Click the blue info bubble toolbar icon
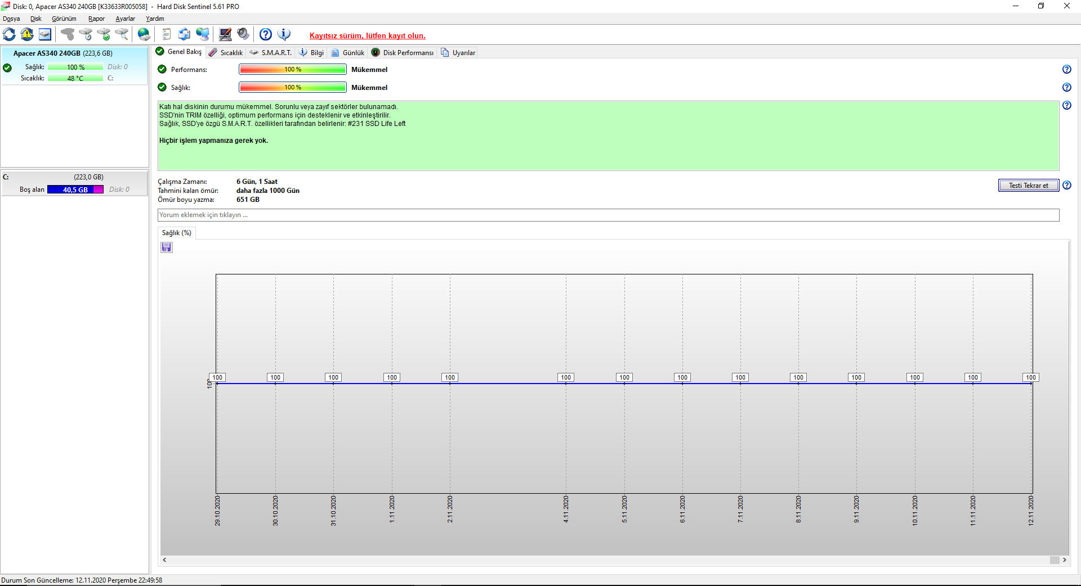Viewport: 1081px width, 586px height. (x=284, y=34)
